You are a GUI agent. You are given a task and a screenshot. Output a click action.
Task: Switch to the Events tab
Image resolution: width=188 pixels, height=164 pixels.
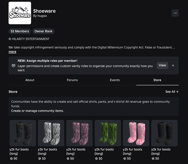coord(115,80)
